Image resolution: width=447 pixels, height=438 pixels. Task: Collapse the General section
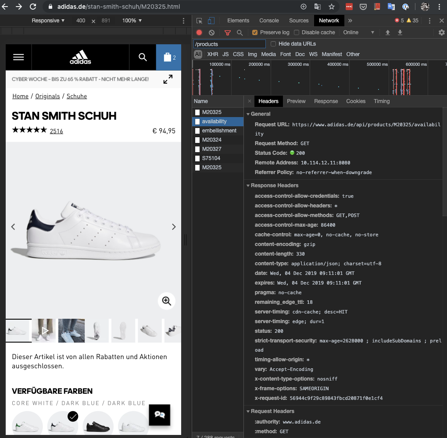pos(248,114)
